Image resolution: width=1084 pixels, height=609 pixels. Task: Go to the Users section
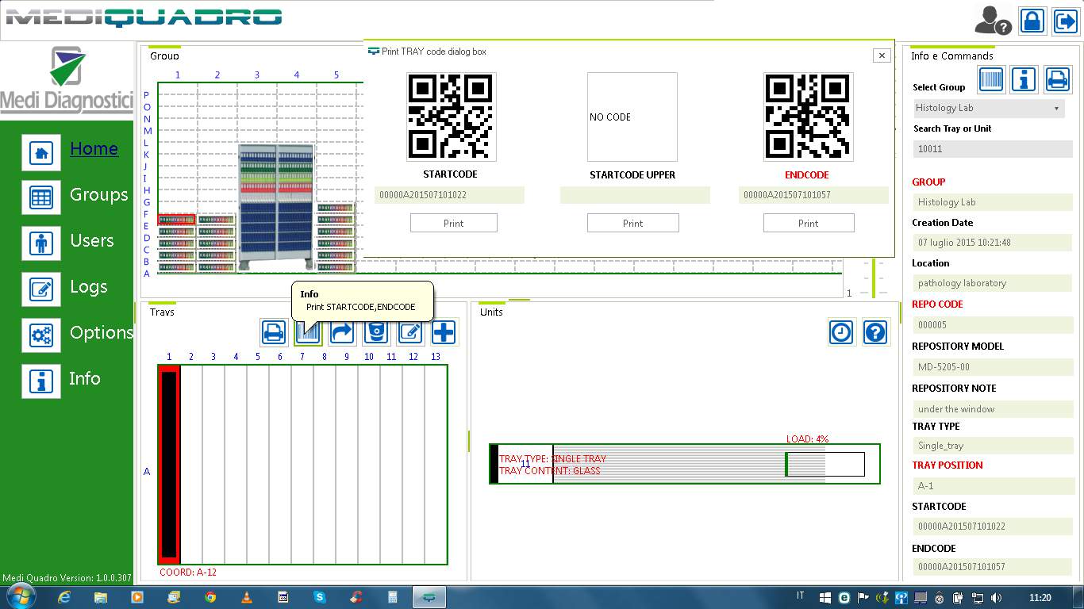coord(91,240)
